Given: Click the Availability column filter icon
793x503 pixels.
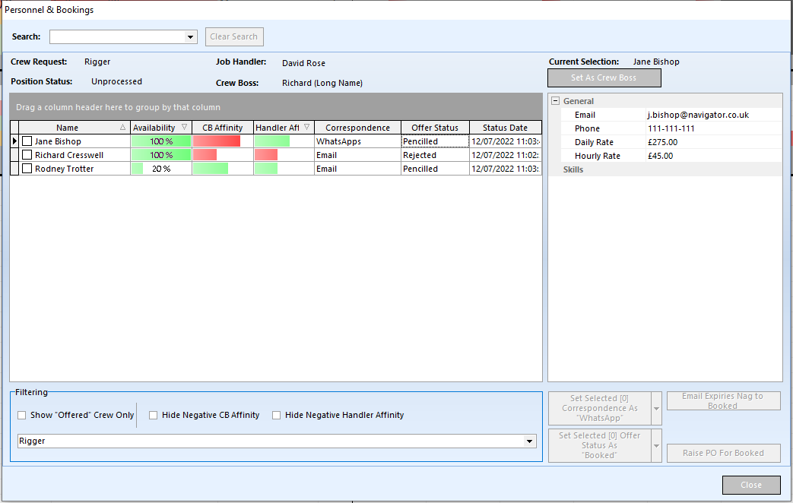Looking at the screenshot, I should click(184, 128).
